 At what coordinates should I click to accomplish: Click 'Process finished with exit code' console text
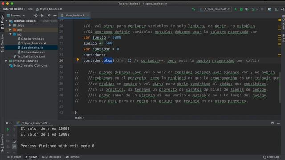(57, 146)
